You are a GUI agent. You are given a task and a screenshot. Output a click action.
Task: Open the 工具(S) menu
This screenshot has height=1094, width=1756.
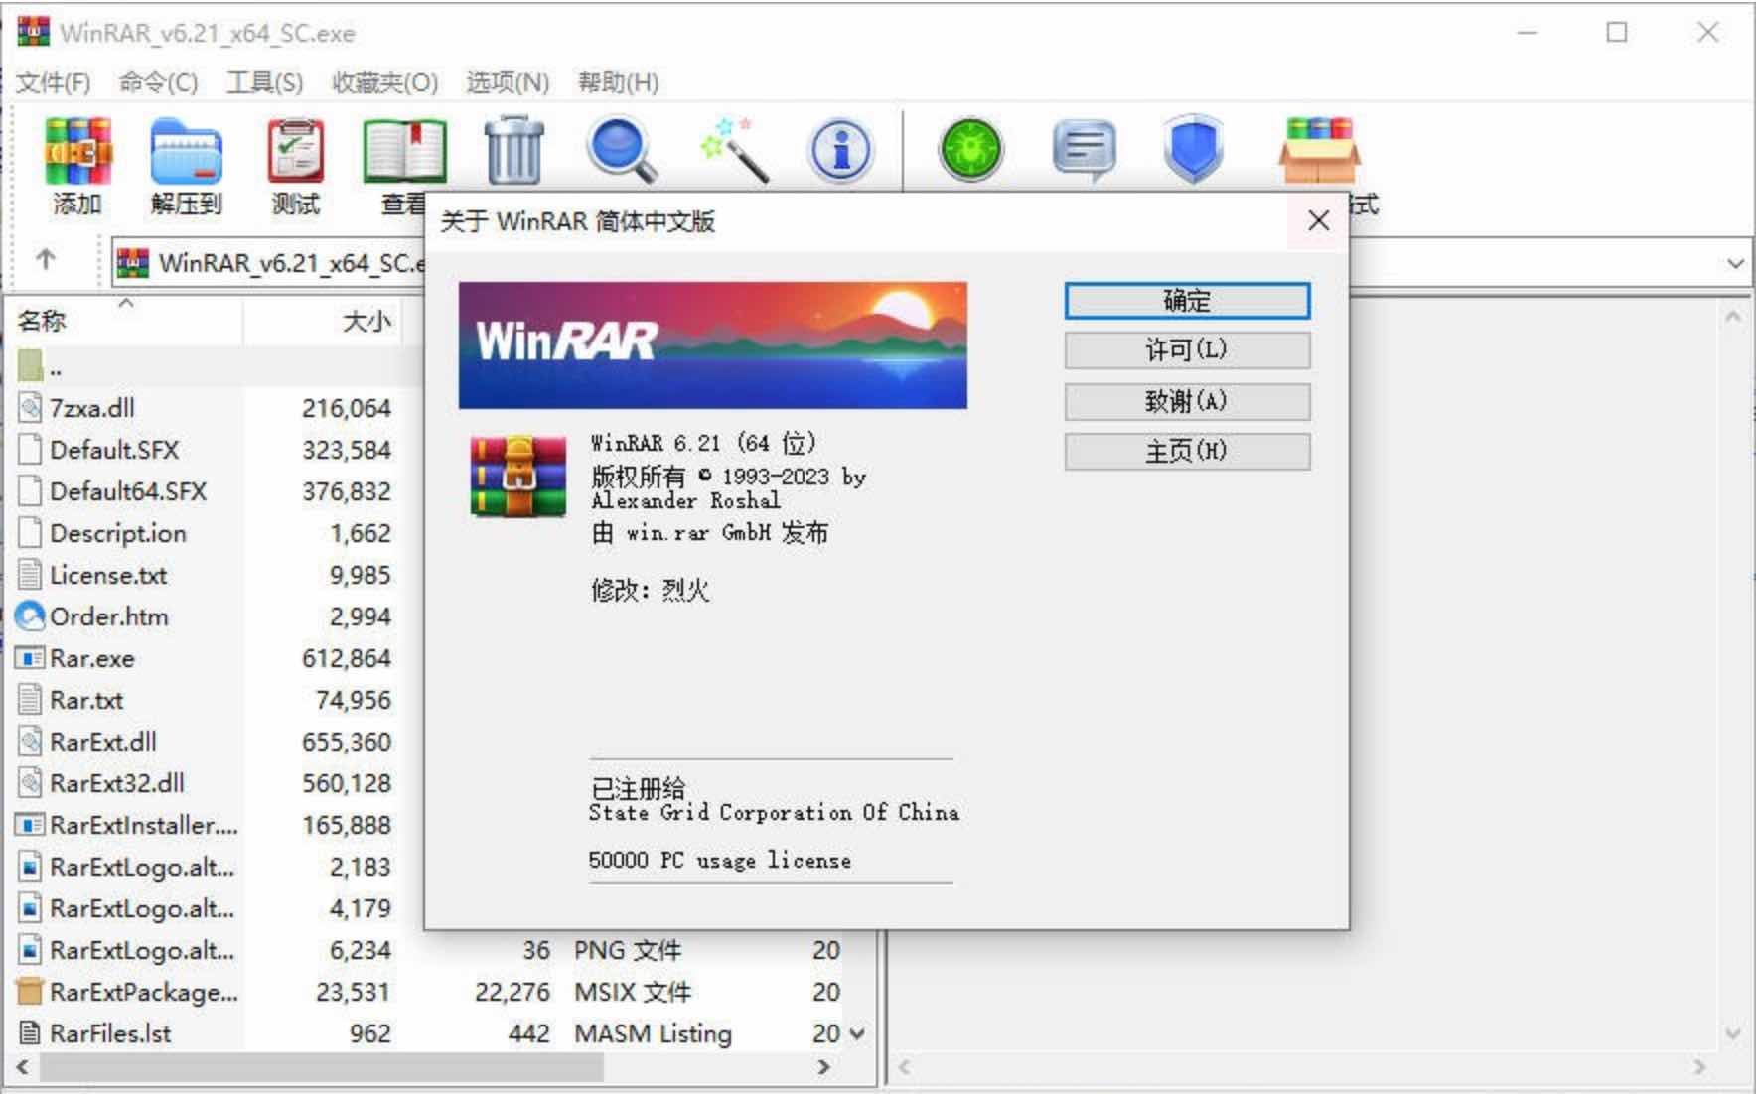(265, 82)
